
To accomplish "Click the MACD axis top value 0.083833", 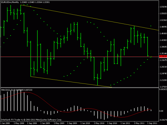I will [x=163, y=90].
